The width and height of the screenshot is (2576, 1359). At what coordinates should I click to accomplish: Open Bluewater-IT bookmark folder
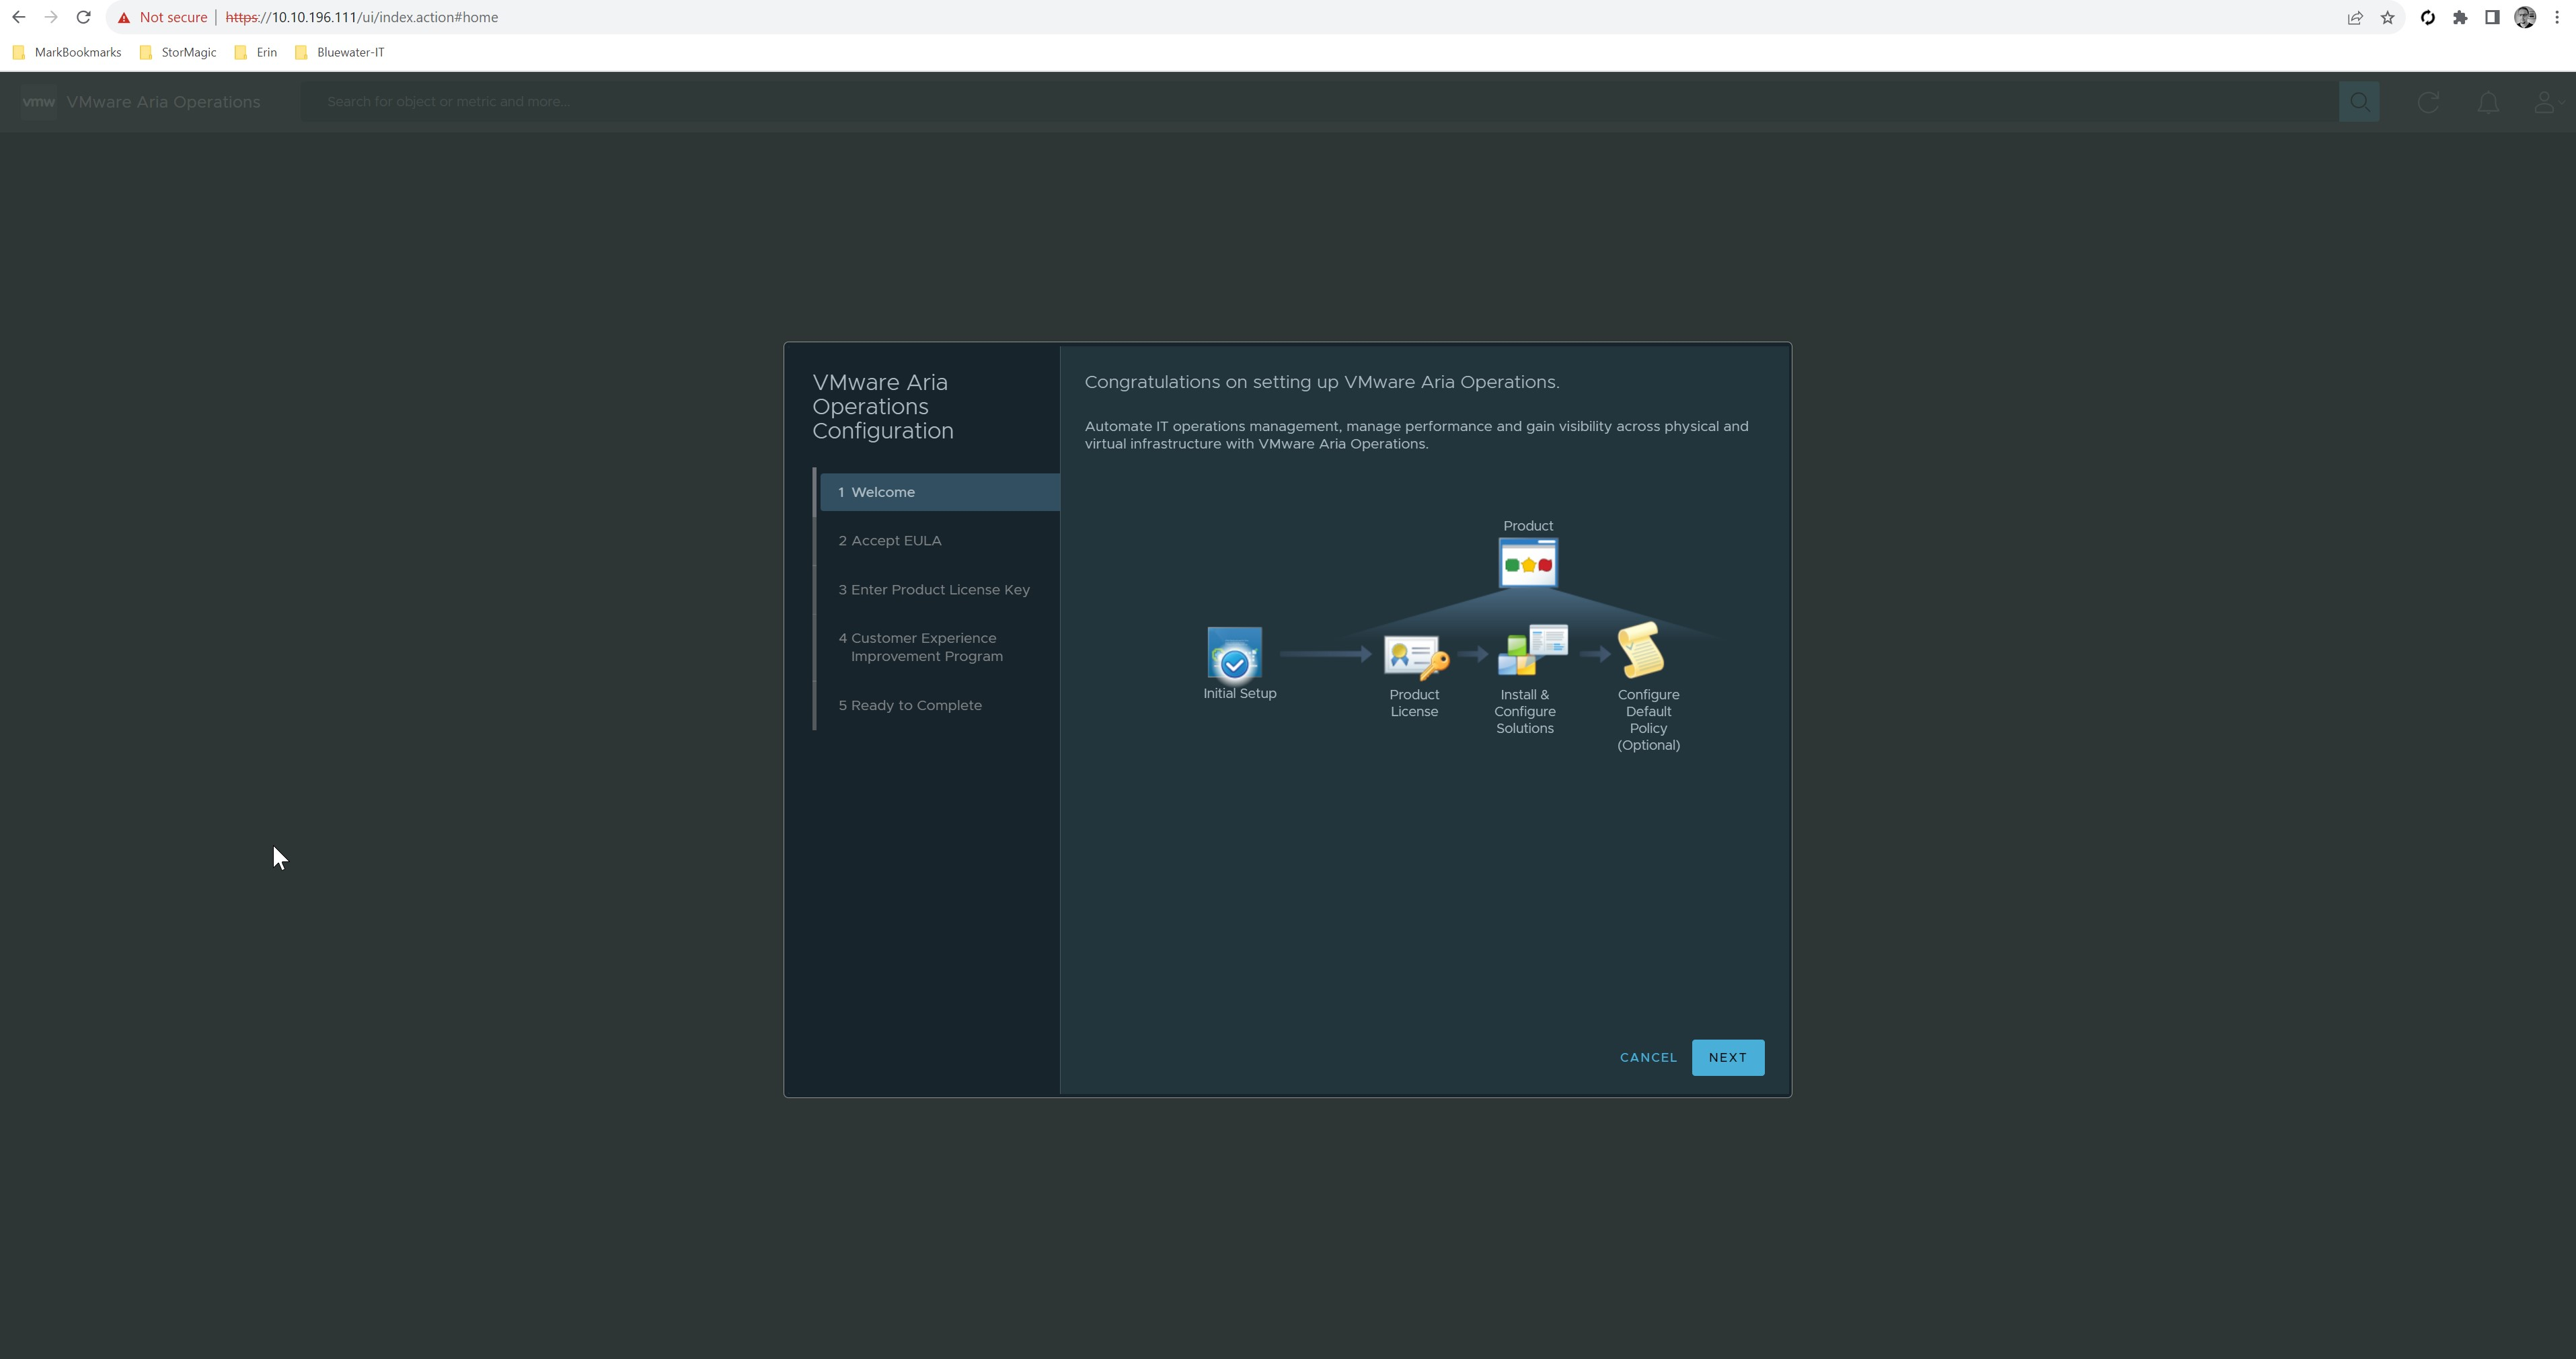tap(340, 52)
